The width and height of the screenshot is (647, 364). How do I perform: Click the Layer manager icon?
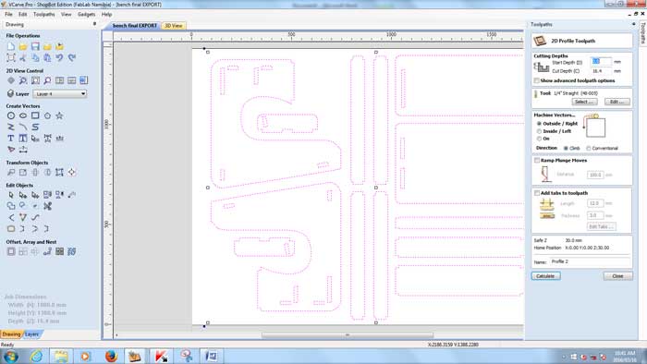tap(11, 93)
